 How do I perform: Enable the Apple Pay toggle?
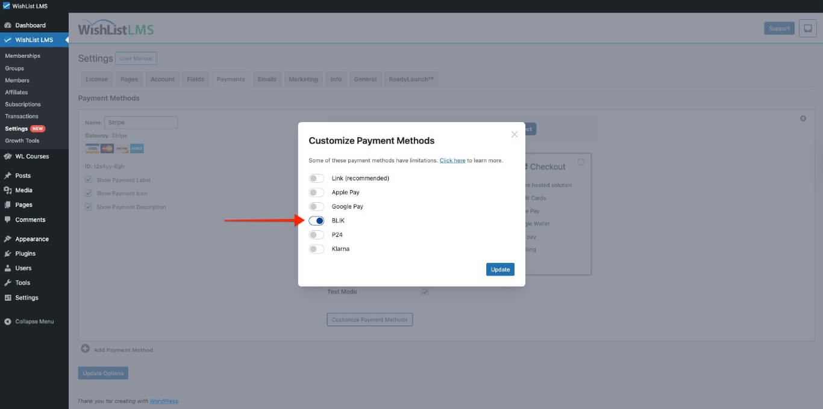(x=317, y=192)
